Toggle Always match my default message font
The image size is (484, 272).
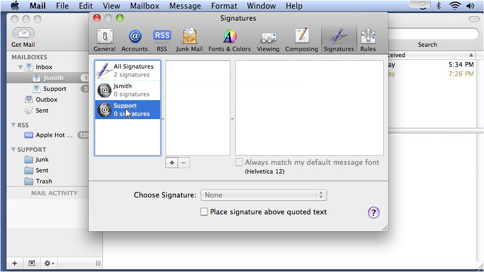239,162
